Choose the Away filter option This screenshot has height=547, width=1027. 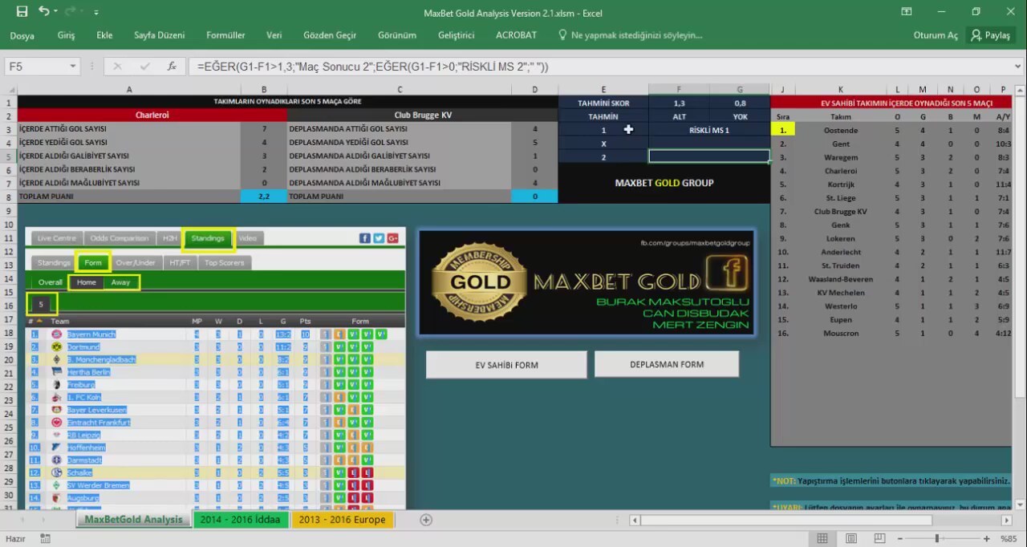[x=121, y=282]
